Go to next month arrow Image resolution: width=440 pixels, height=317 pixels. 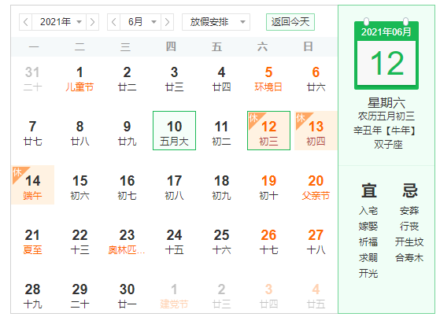tap(167, 22)
